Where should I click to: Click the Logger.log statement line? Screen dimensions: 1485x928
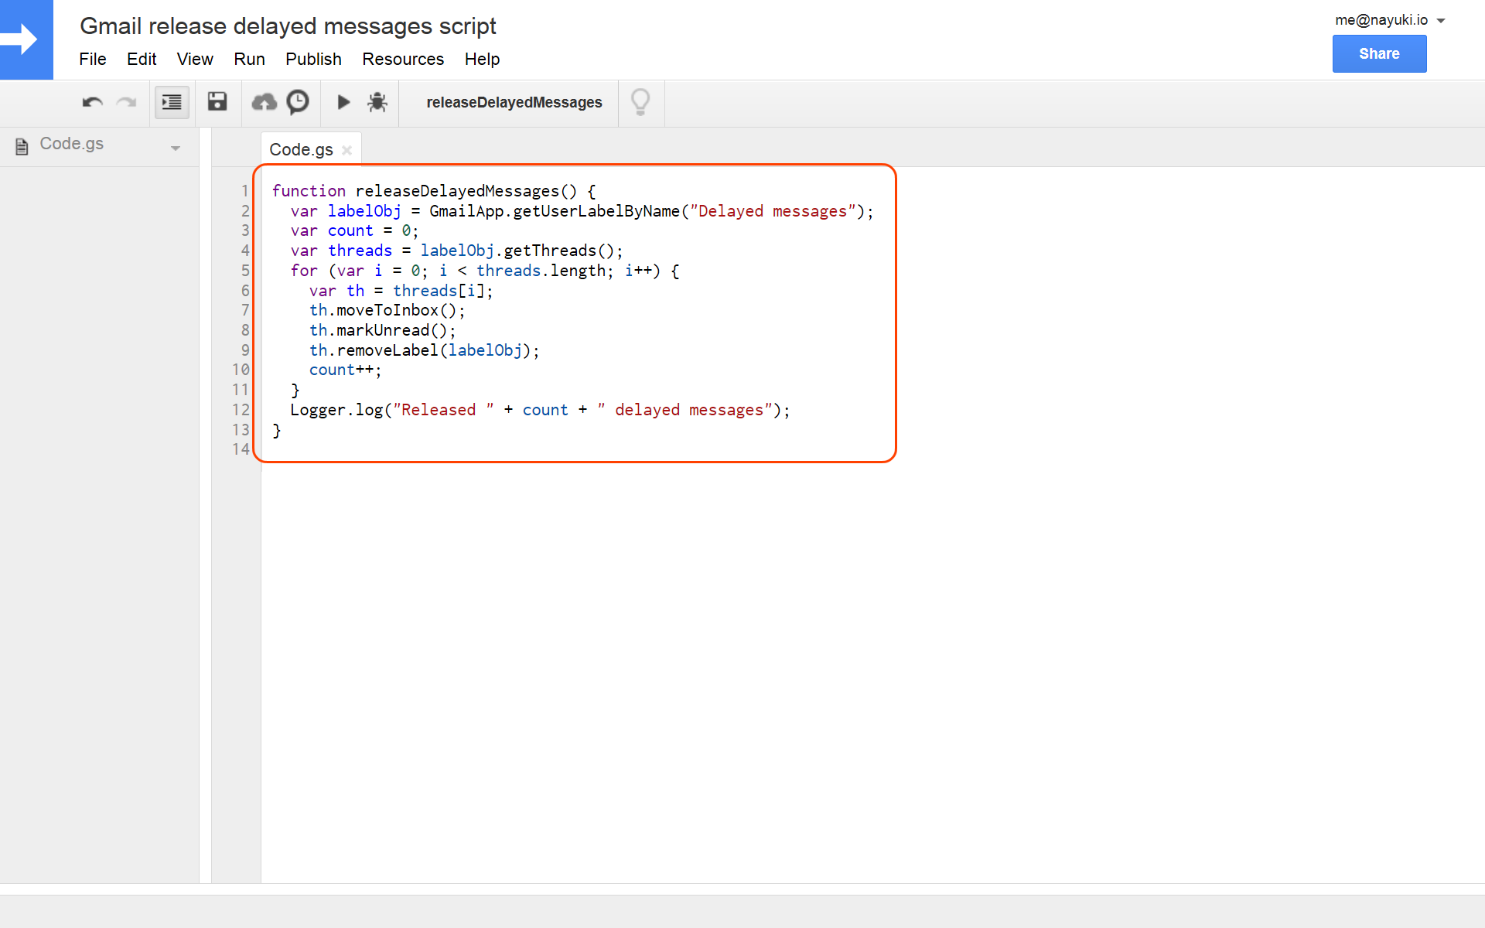540,410
